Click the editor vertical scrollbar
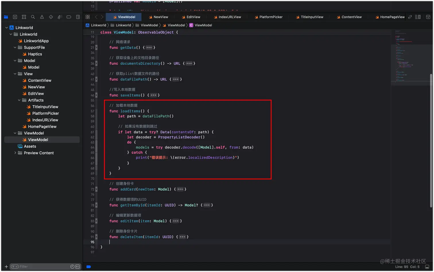This screenshot has width=434, height=272. [x=431, y=141]
